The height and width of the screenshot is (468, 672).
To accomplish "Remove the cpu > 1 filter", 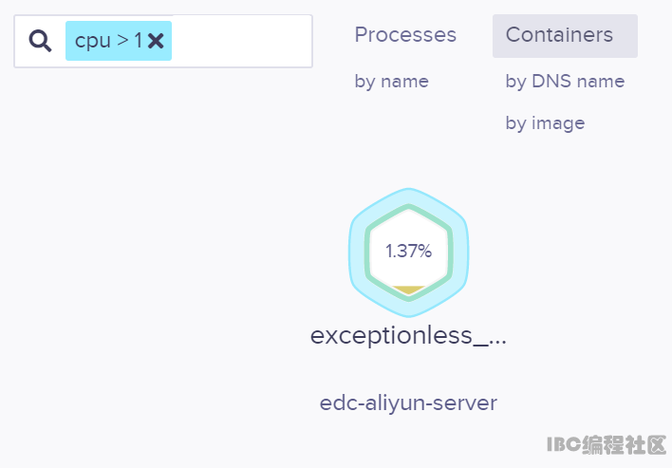I will tap(156, 41).
